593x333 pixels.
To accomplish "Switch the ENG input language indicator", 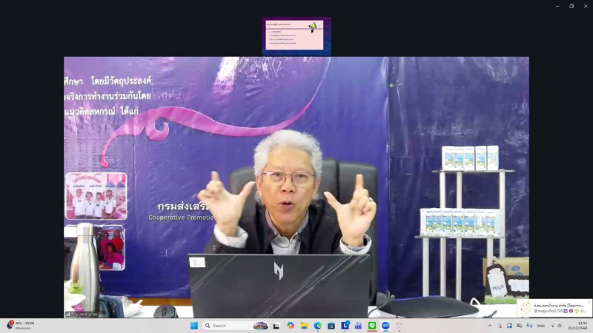I will (540, 326).
